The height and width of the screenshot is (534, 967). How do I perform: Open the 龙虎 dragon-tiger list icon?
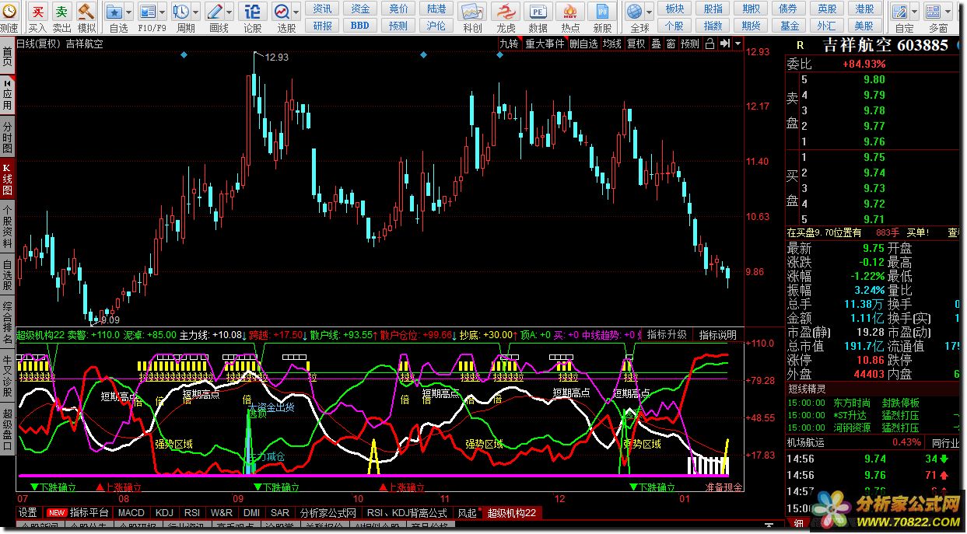click(x=506, y=12)
